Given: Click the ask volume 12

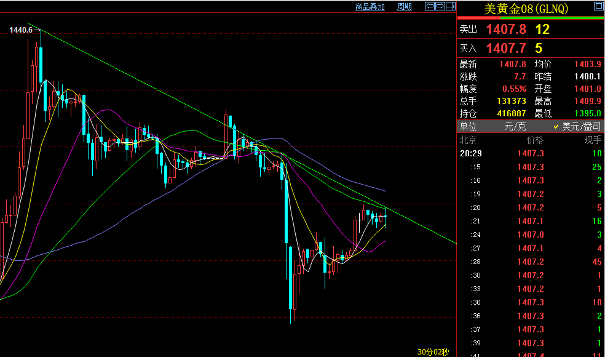Looking at the screenshot, I should pos(542,30).
